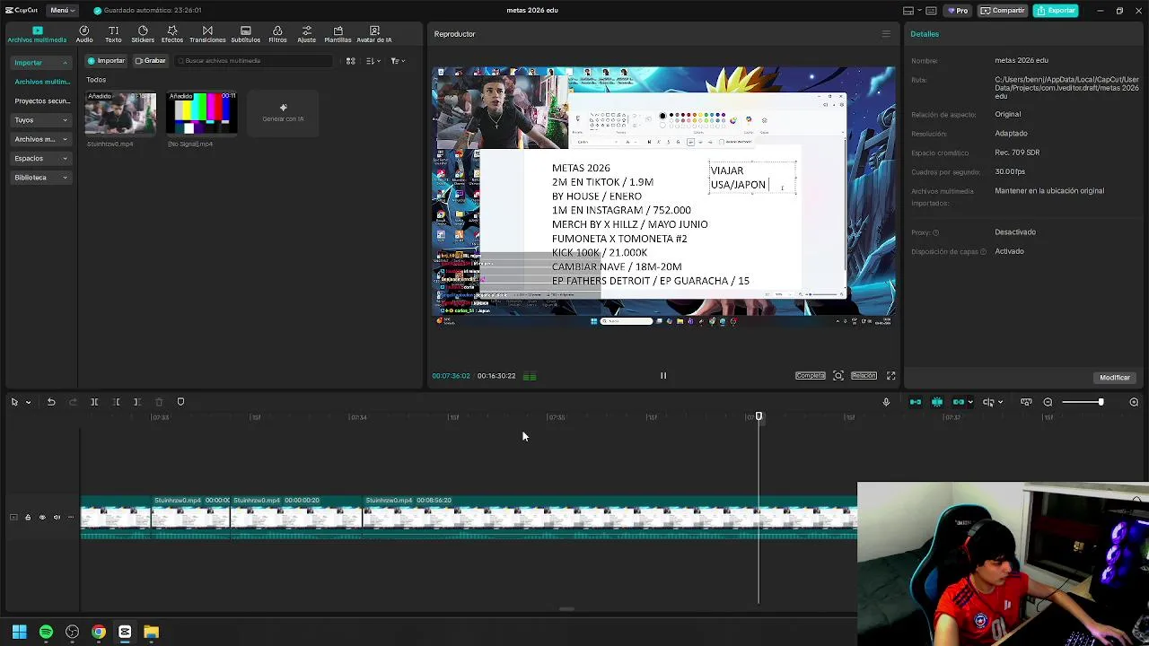
Task: Open the Transiciones tab
Action: click(207, 34)
